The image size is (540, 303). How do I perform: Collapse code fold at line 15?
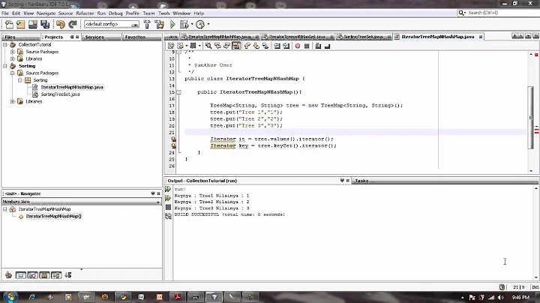(x=178, y=92)
